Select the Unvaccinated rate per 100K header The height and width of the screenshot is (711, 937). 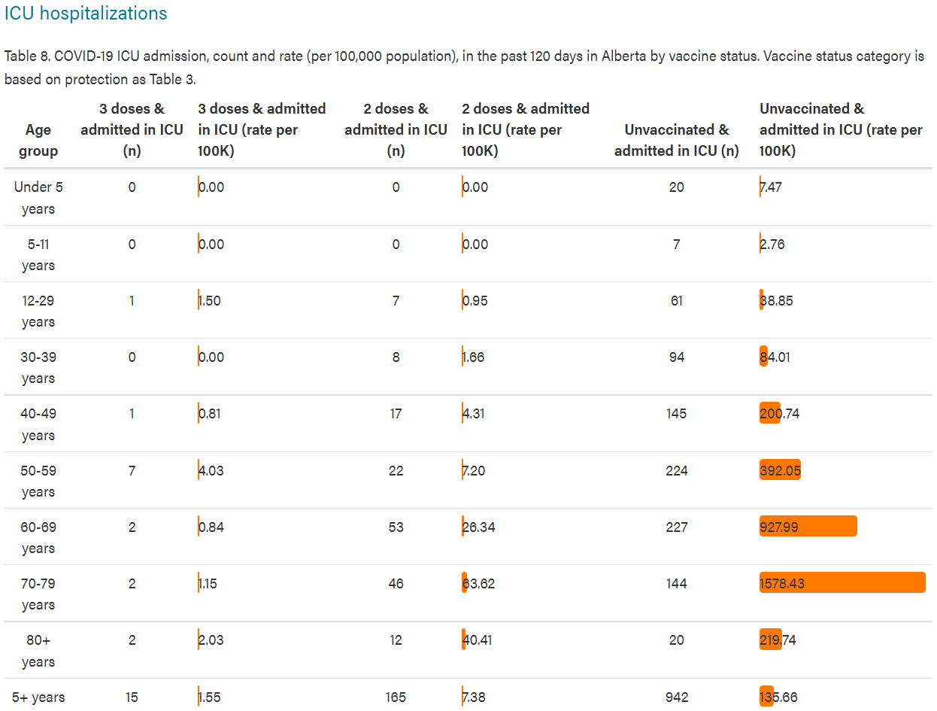[841, 129]
